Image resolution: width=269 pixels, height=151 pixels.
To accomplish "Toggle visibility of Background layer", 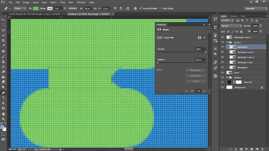I will point(222,87).
